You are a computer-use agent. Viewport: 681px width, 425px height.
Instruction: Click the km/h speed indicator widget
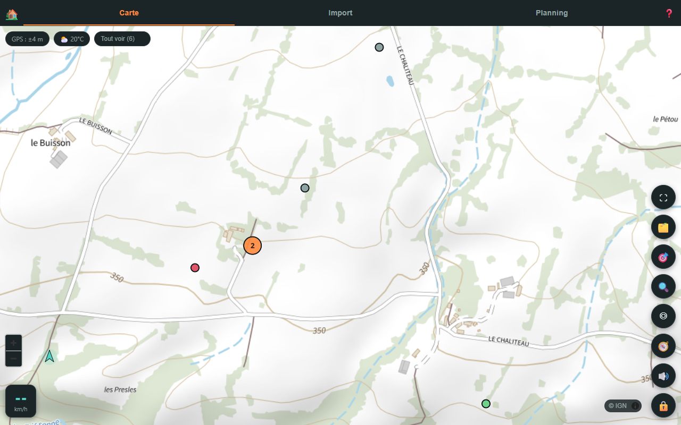pyautogui.click(x=21, y=401)
